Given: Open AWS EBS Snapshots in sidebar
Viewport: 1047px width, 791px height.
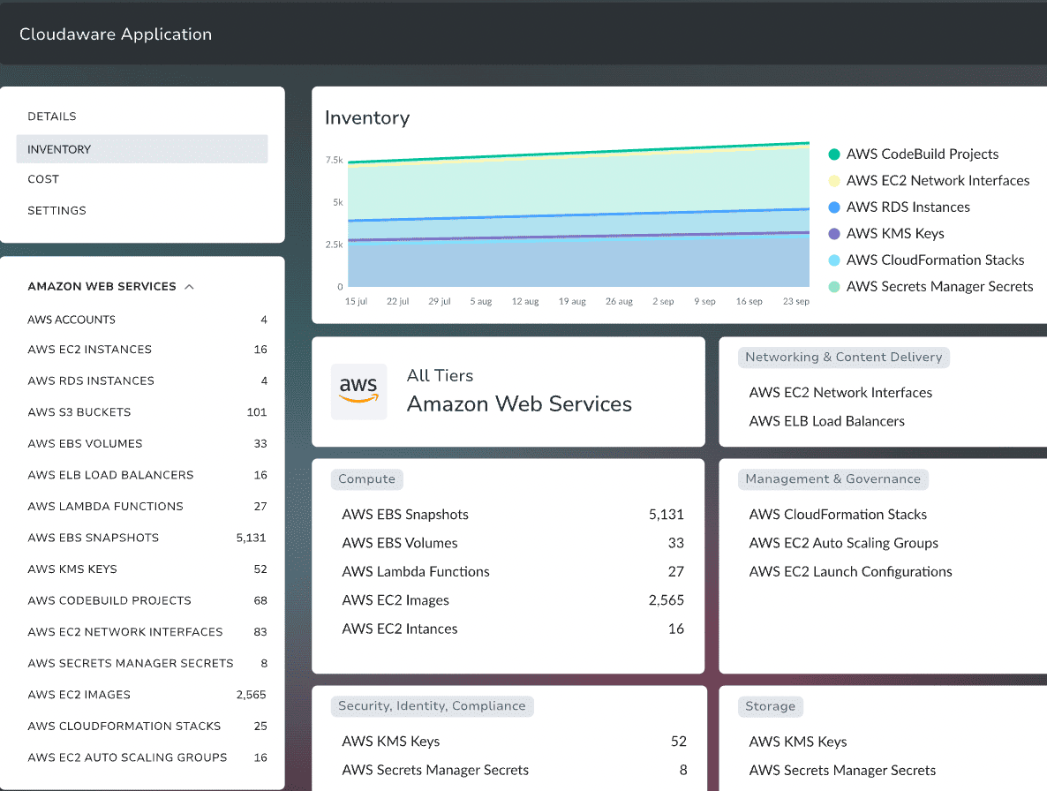Looking at the screenshot, I should pos(94,538).
